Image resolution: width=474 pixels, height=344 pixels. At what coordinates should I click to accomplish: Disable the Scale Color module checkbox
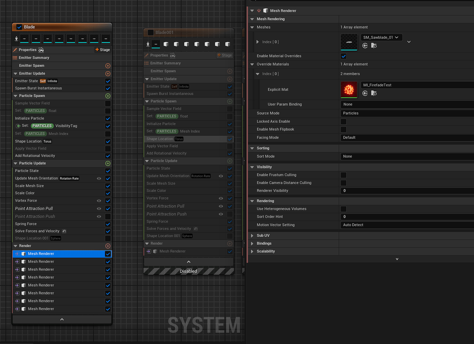coord(108,193)
